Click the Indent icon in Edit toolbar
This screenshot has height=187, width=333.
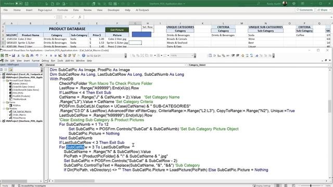[x=233, y=56]
